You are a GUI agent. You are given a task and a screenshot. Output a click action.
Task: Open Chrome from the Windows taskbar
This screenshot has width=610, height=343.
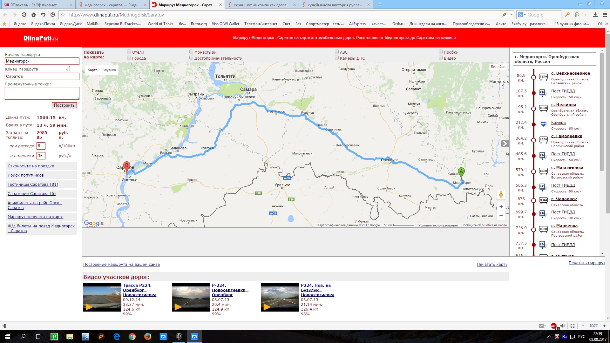pos(132,337)
